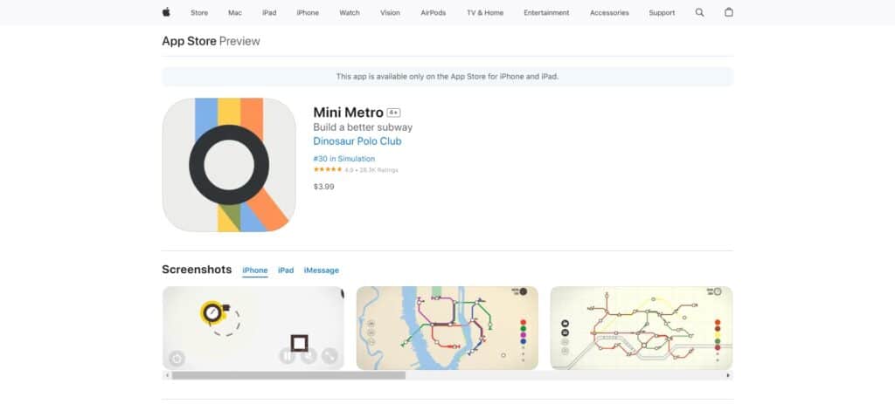Switch to the iMessage screenshots tab

pyautogui.click(x=322, y=270)
